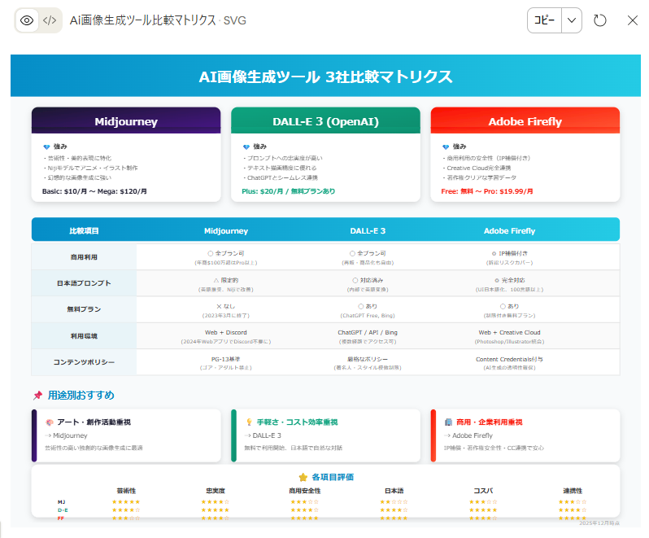The image size is (649, 538).
Task: Click the 'ChatGPT / API / Bing' cell
Action: [368, 332]
